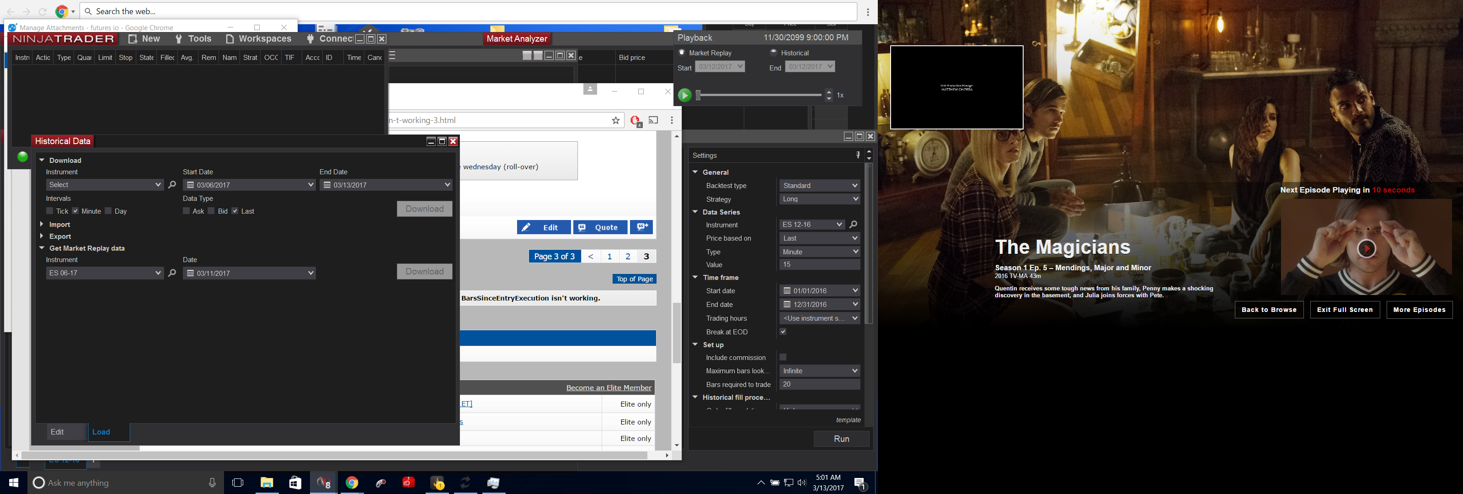Open Google Chrome from the taskbar
Image resolution: width=1463 pixels, height=494 pixels.
click(x=352, y=483)
